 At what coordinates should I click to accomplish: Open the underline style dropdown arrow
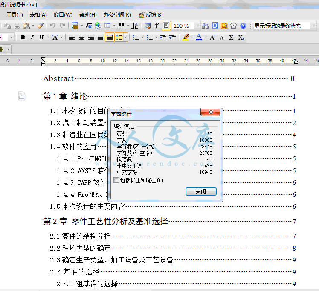pyautogui.click(x=48, y=37)
